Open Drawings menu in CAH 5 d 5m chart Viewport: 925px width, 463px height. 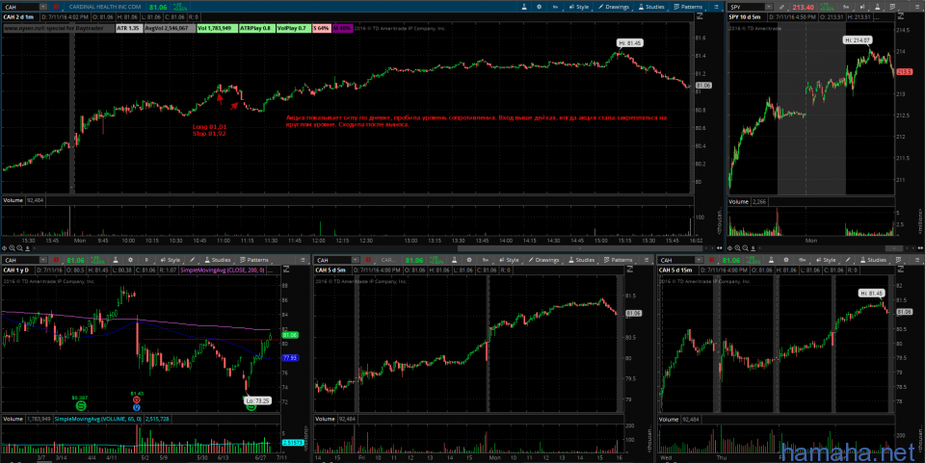click(543, 260)
